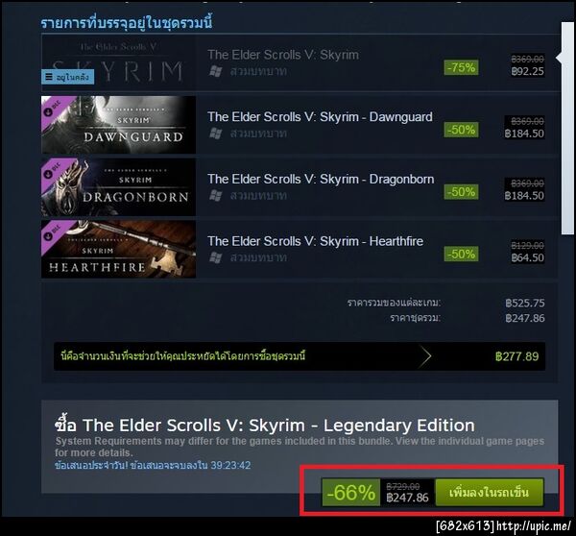Open the Skyrim base game thumbnail

(x=118, y=62)
